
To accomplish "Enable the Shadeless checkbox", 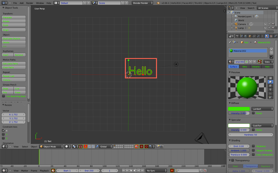I will 253,146.
